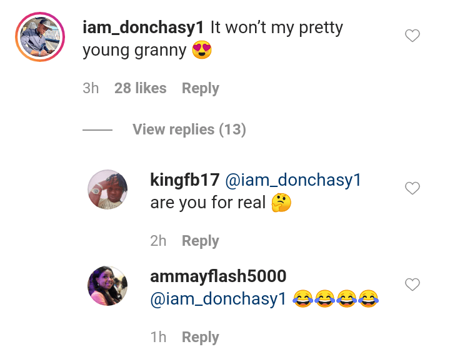Screen dimensions: 450x364
Task: Click the 3h timestamp on top comment
Action: [x=91, y=89]
